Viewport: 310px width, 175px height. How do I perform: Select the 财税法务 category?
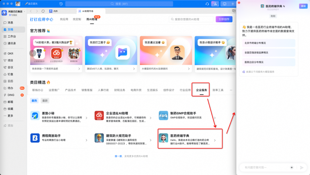tap(120, 90)
